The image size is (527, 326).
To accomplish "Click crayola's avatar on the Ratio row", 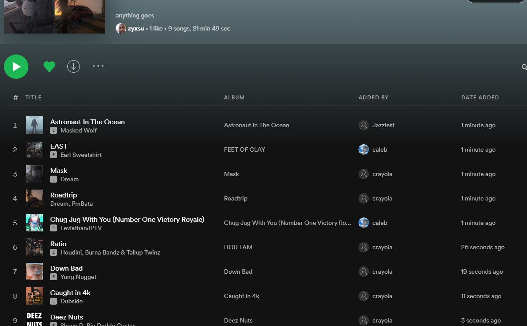I will pos(364,247).
